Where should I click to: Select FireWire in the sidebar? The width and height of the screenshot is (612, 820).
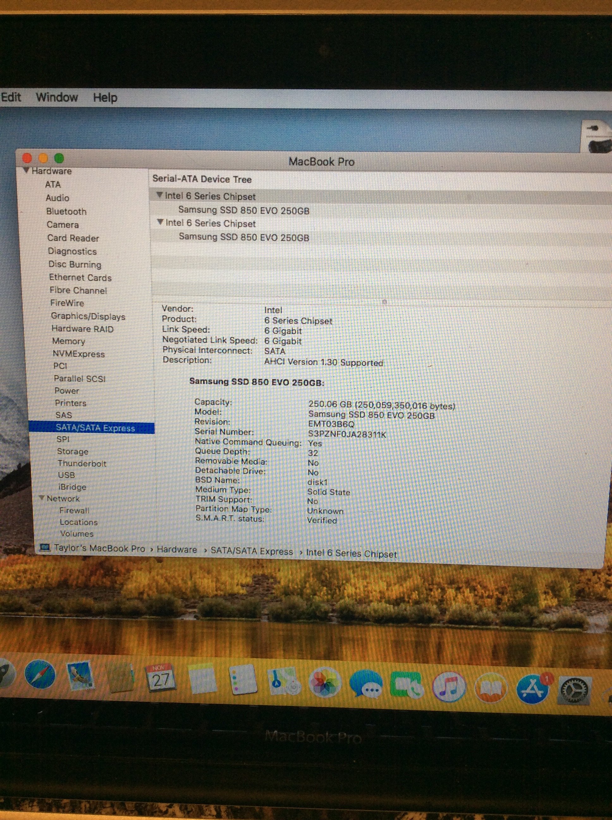67,303
